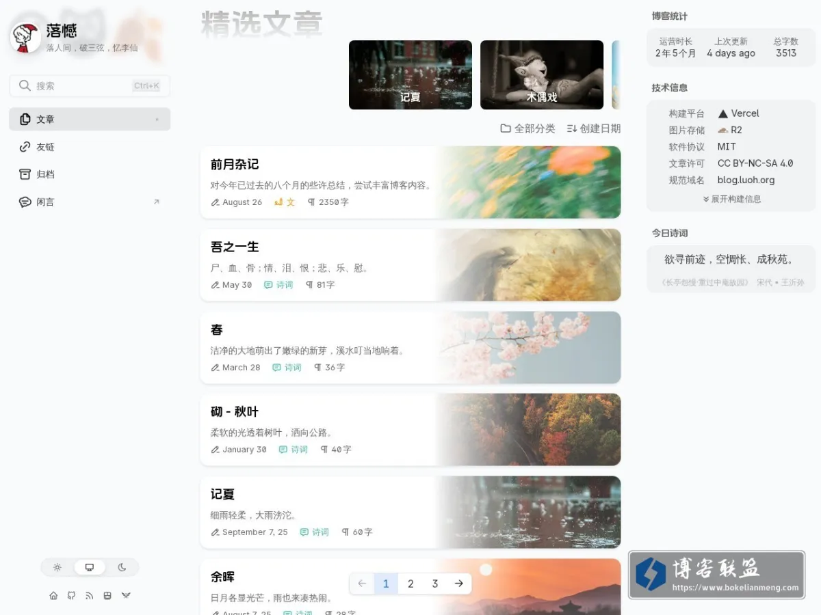This screenshot has width=821, height=615.
Task: Open the GitHub icon link
Action: point(71,596)
